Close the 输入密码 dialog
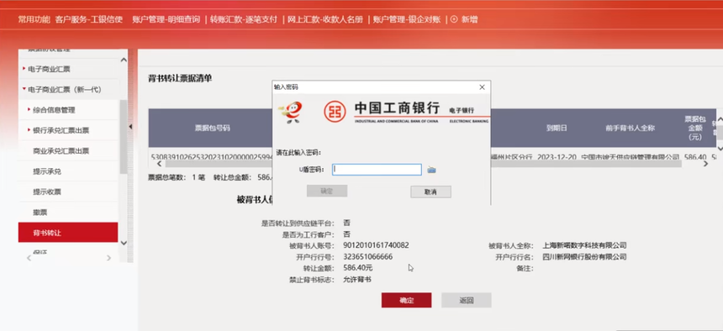The image size is (723, 331). coord(482,87)
